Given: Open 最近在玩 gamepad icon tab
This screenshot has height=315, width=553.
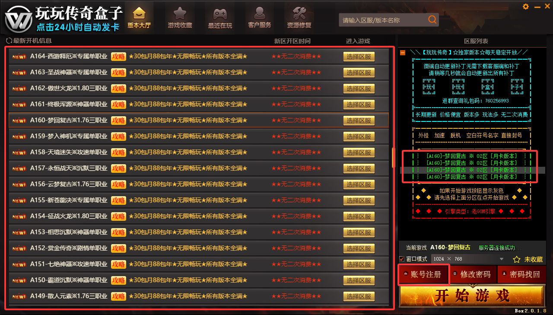Looking at the screenshot, I should point(220,18).
